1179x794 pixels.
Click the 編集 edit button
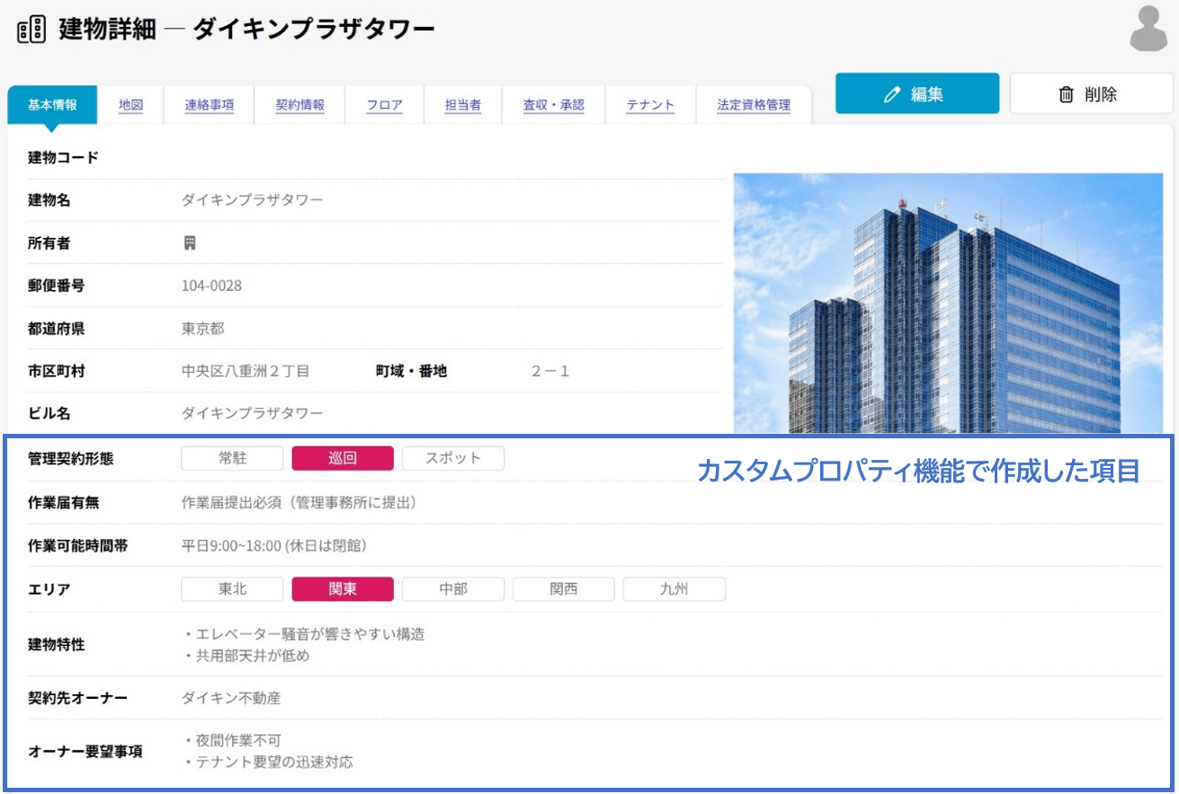click(x=916, y=94)
